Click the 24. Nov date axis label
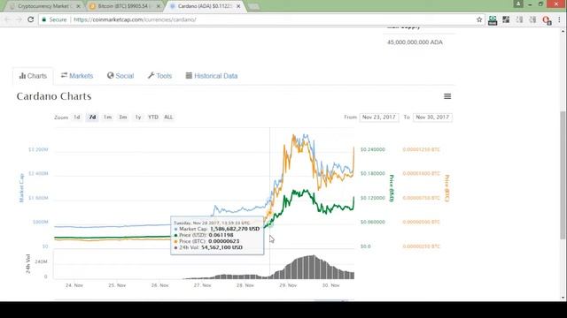 coord(74,285)
